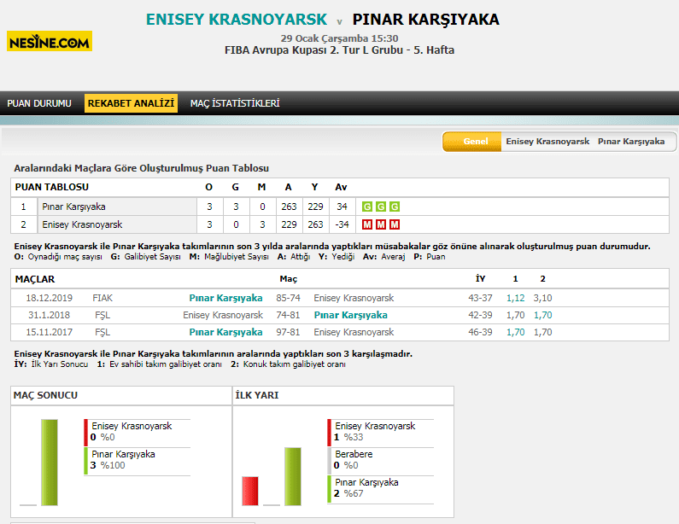The width and height of the screenshot is (679, 524).
Task: Click the 34 average value
Action: coord(342,207)
